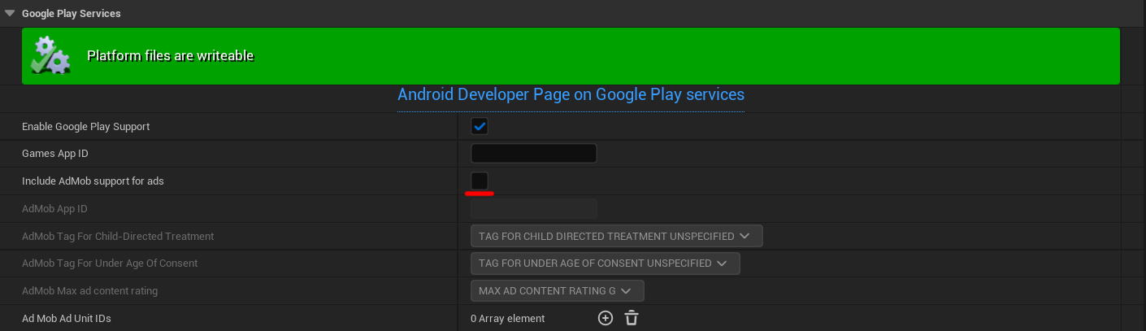
Task: Click the AdMob Max ad content rating label
Action: point(89,291)
